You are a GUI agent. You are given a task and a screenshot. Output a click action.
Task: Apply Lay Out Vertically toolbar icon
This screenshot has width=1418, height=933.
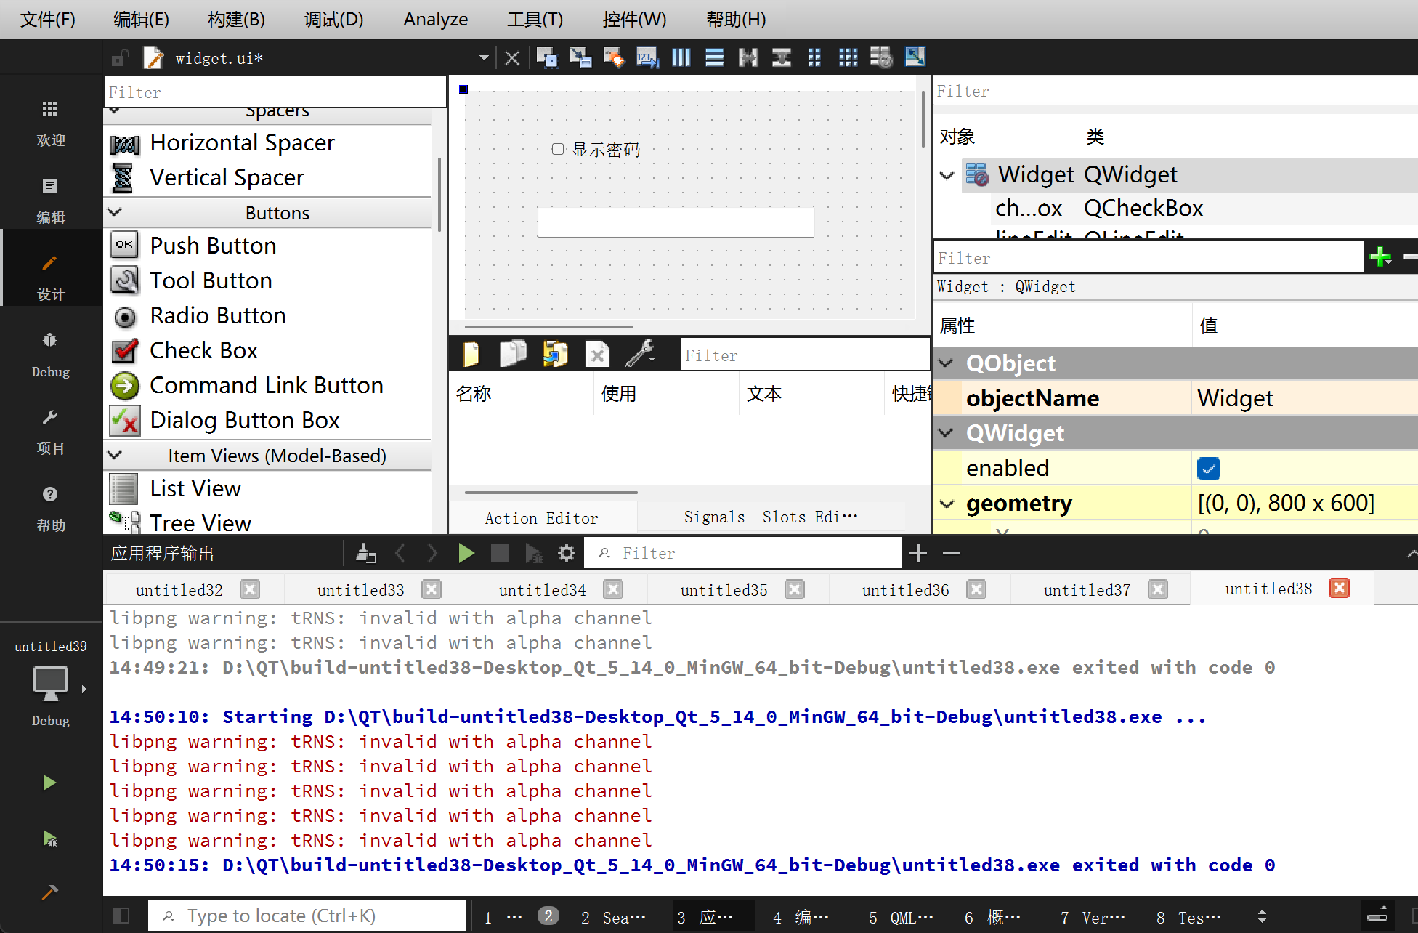(714, 57)
